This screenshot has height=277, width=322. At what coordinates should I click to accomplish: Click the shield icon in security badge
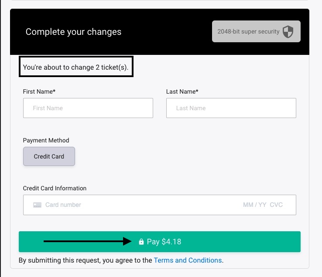tap(288, 31)
